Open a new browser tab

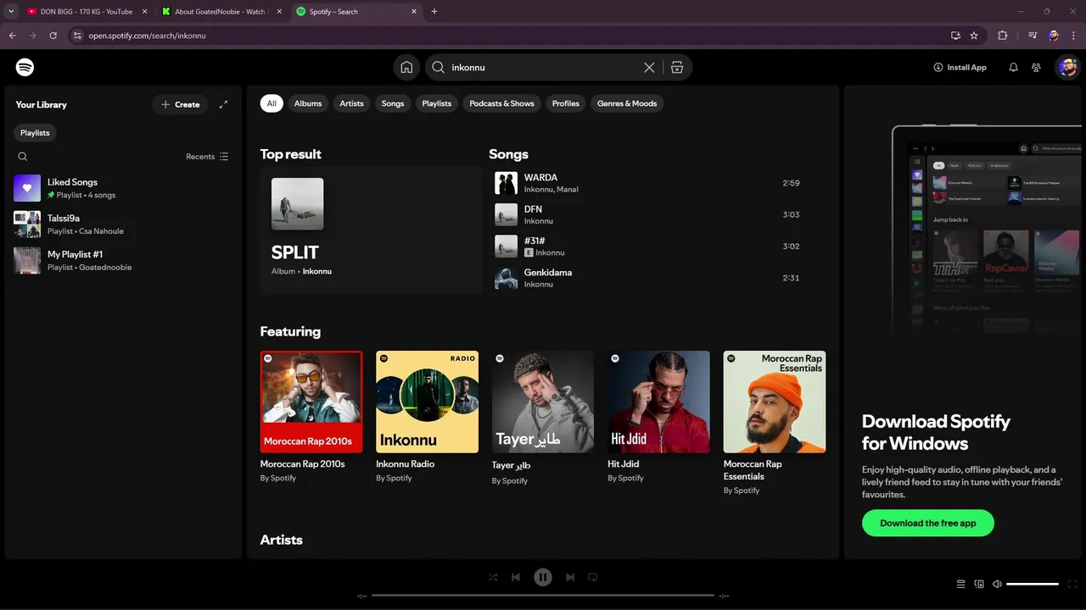pos(434,12)
